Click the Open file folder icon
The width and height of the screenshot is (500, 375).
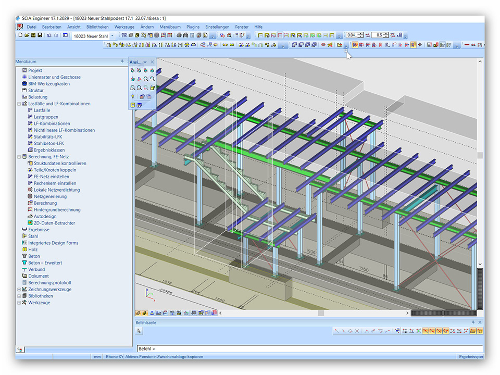tap(27, 35)
